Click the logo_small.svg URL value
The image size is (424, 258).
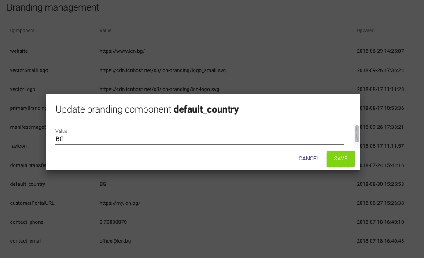pyautogui.click(x=163, y=70)
